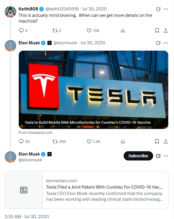Like Keith808's tweet with 138 likes

(89, 30)
